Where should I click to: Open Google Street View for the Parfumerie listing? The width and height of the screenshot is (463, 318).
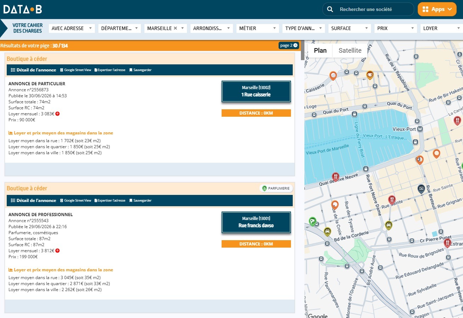point(75,201)
